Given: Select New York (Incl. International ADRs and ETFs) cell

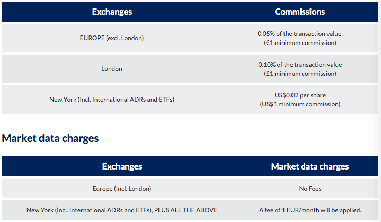Looking at the screenshot, I should click(x=112, y=100).
